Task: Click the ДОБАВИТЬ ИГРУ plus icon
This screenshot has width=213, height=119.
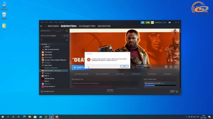Action: pyautogui.click(x=42, y=92)
